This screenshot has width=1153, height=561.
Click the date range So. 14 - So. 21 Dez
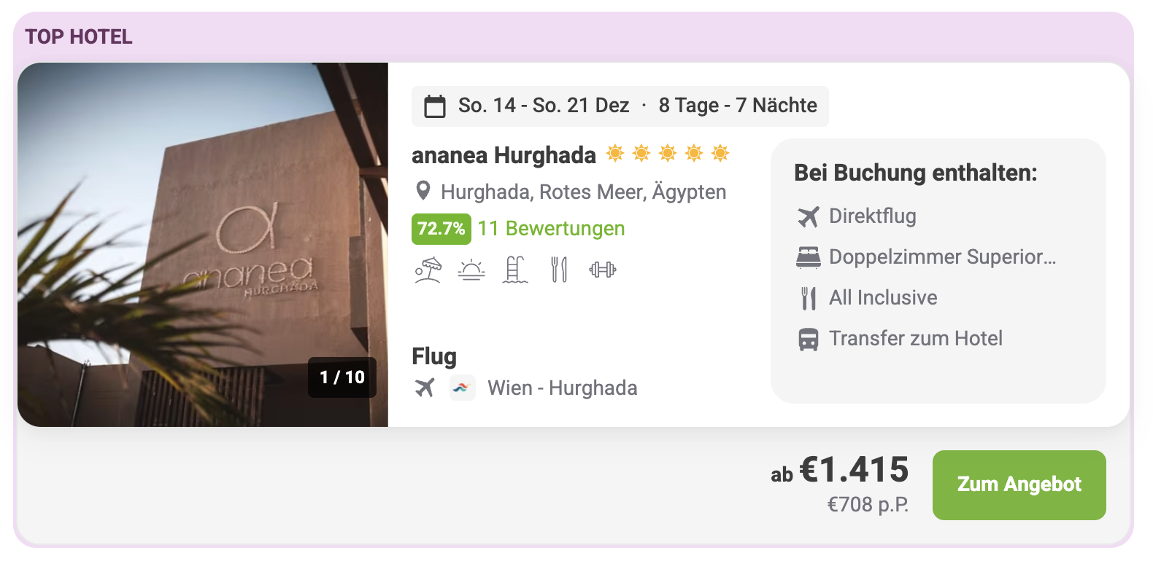click(544, 106)
